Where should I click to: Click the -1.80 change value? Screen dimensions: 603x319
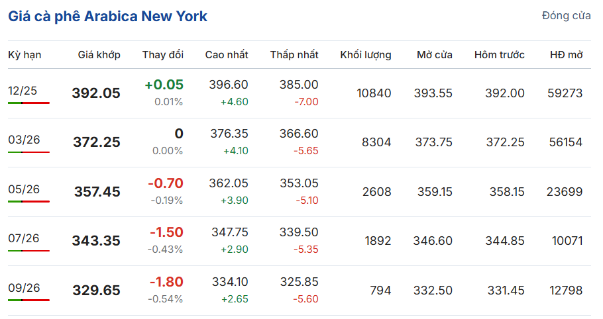click(x=166, y=282)
